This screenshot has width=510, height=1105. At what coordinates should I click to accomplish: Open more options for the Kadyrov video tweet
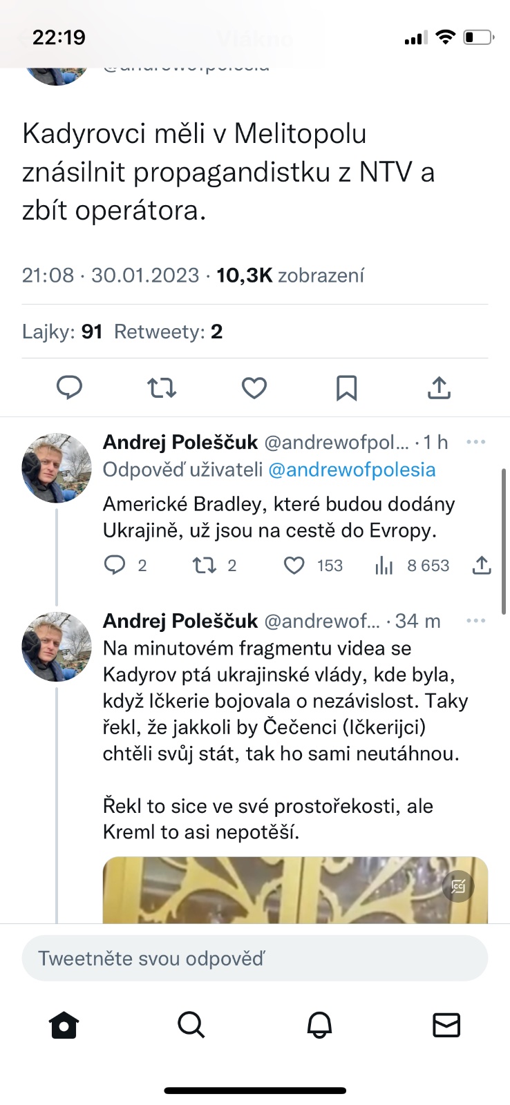tap(476, 621)
